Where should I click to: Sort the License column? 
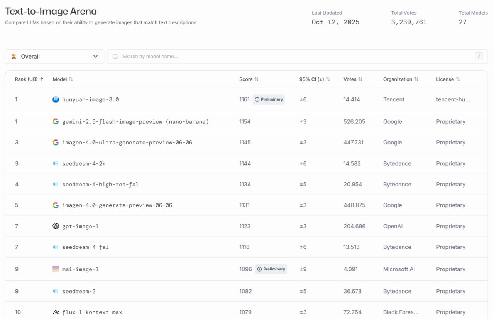[448, 79]
